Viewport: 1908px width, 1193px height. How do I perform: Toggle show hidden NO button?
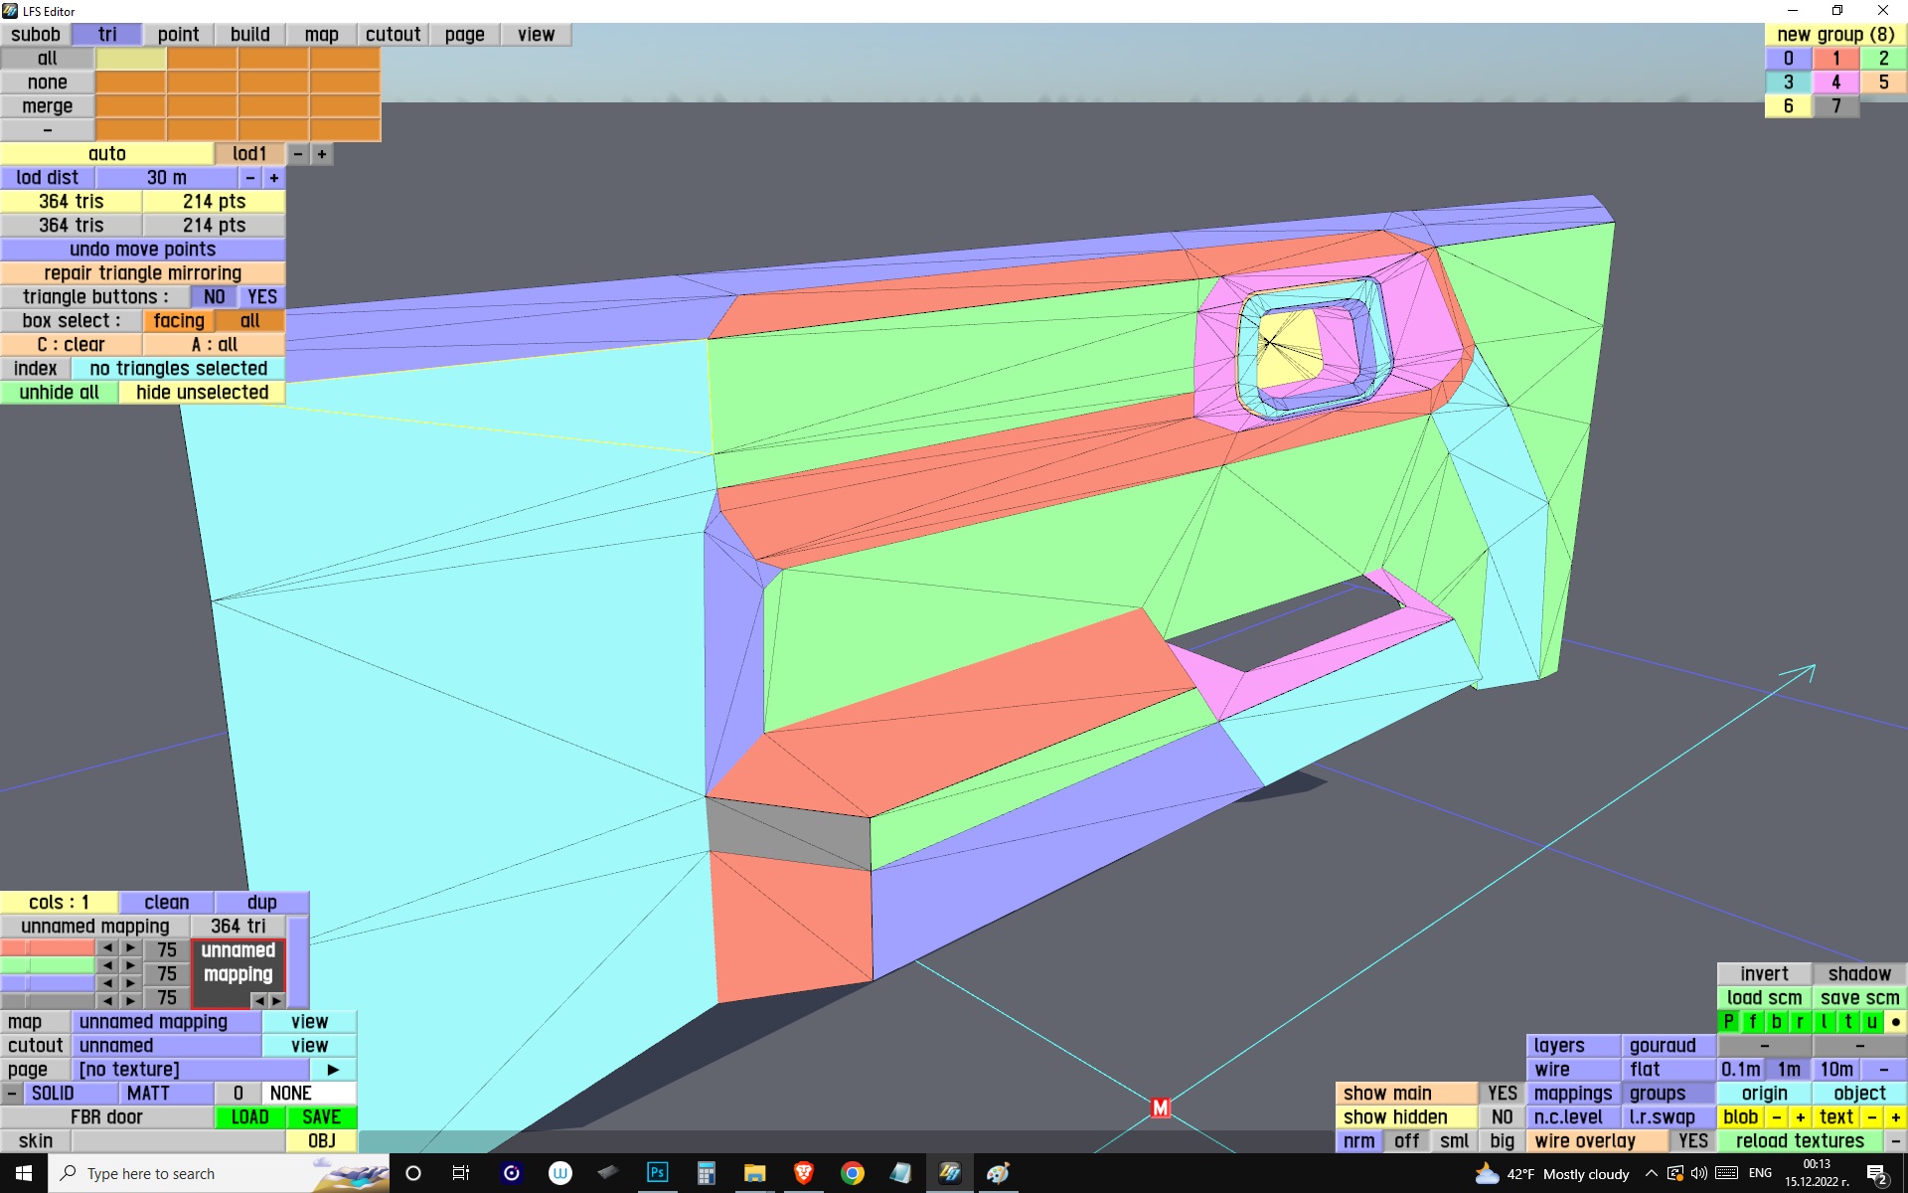click(x=1502, y=1117)
